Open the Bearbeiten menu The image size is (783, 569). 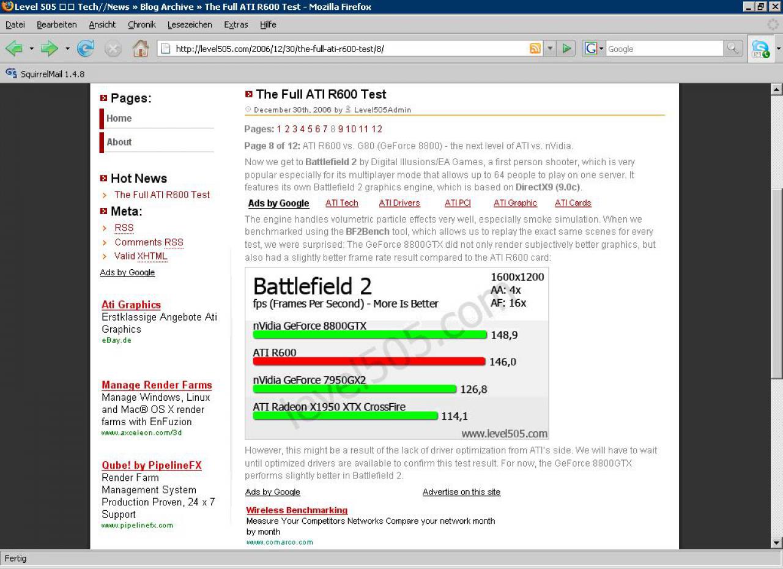pos(56,24)
